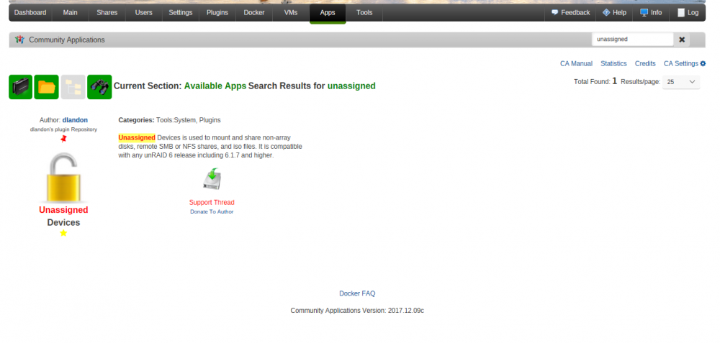
Task: Select the Apps tab
Action: coord(328,12)
